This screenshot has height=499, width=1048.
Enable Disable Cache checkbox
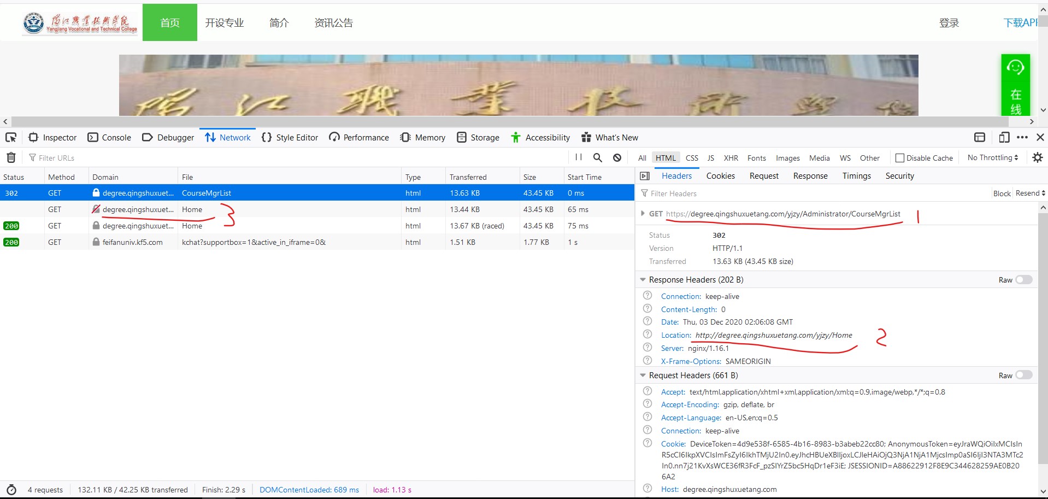coord(900,158)
